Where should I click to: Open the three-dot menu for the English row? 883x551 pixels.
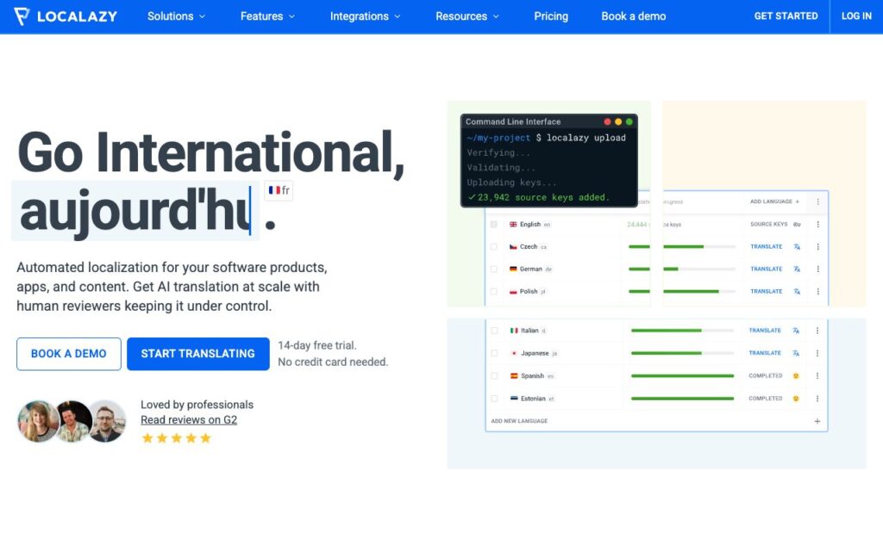pos(817,225)
